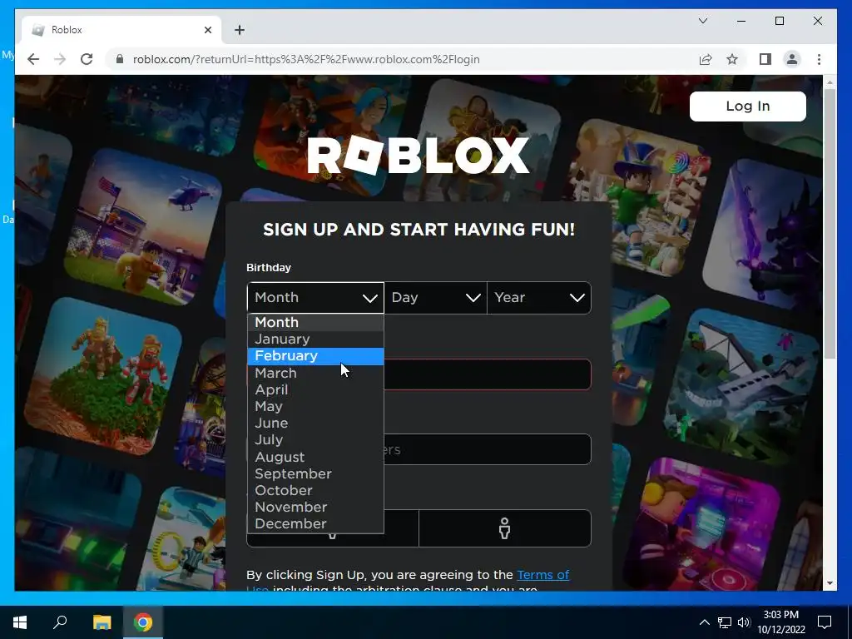This screenshot has height=639, width=852.
Task: Choose August from the month list
Action: tap(315, 457)
